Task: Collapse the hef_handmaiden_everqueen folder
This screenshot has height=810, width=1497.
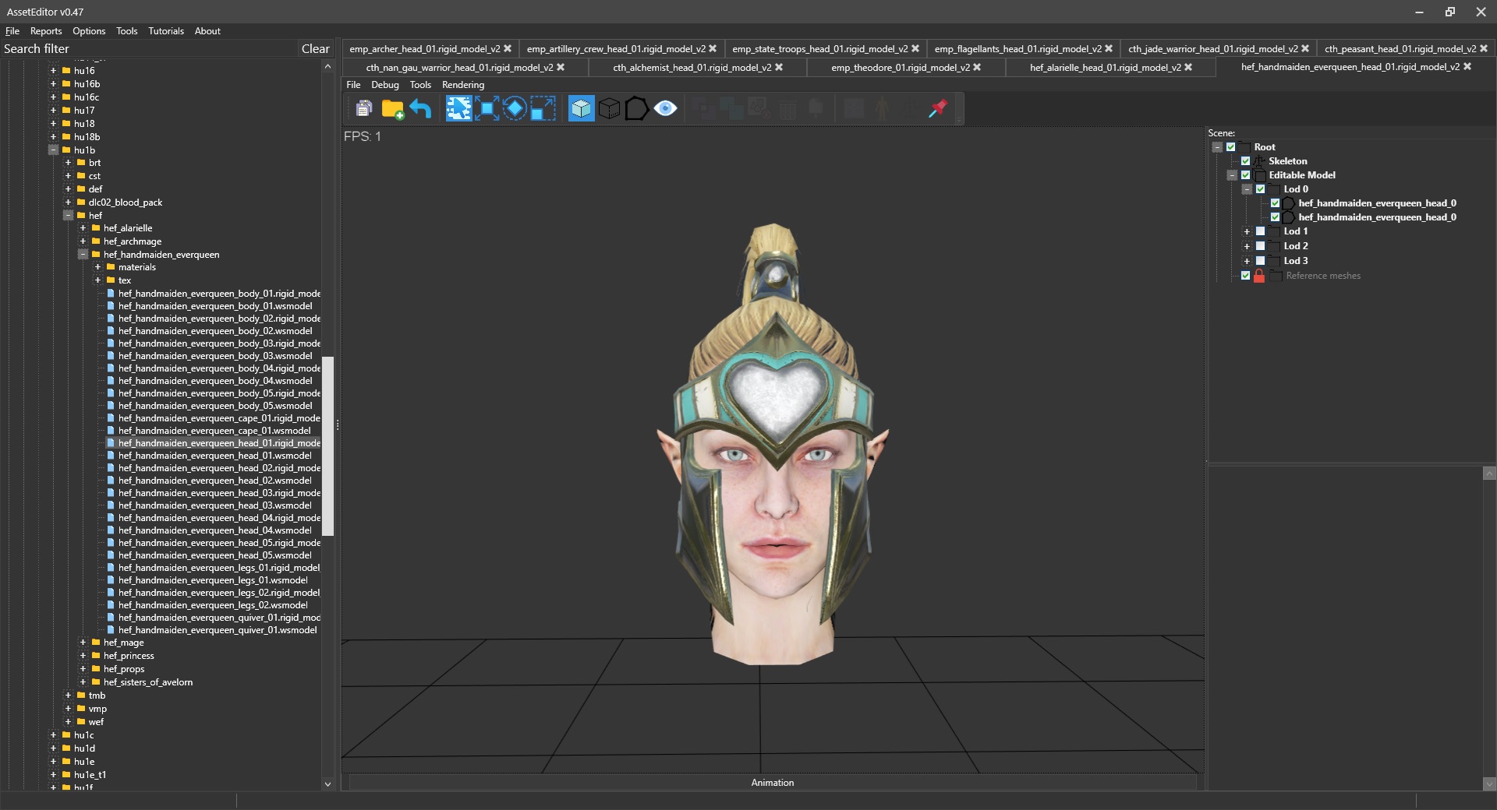Action: tap(83, 255)
